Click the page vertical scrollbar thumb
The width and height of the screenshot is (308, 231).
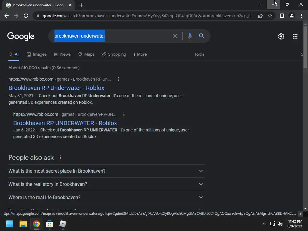(x=305, y=47)
